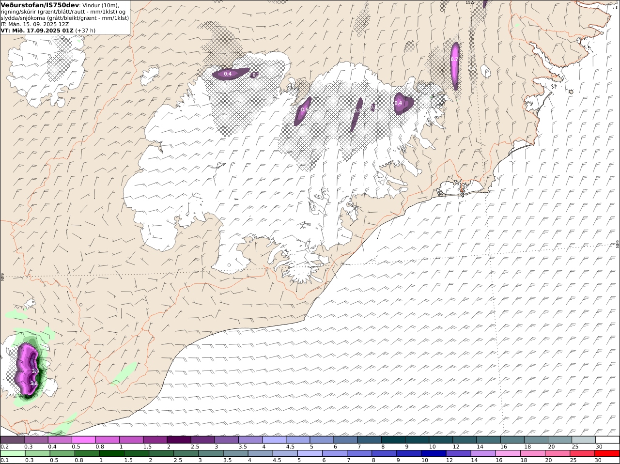This screenshot has width=620, height=464.
Task: Select snow scale swatch above 2.5 label
Action: click(x=202, y=440)
